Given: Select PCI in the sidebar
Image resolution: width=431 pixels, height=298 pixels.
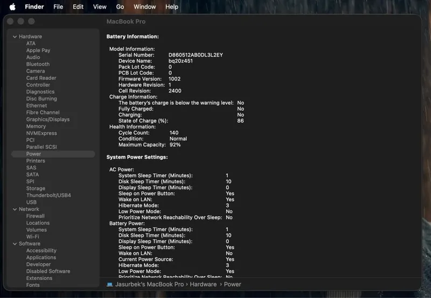Looking at the screenshot, I should [x=30, y=140].
